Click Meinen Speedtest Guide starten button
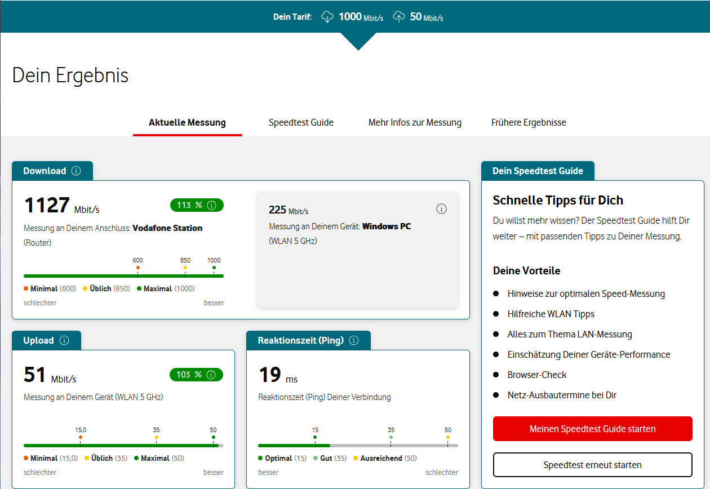 click(x=593, y=429)
